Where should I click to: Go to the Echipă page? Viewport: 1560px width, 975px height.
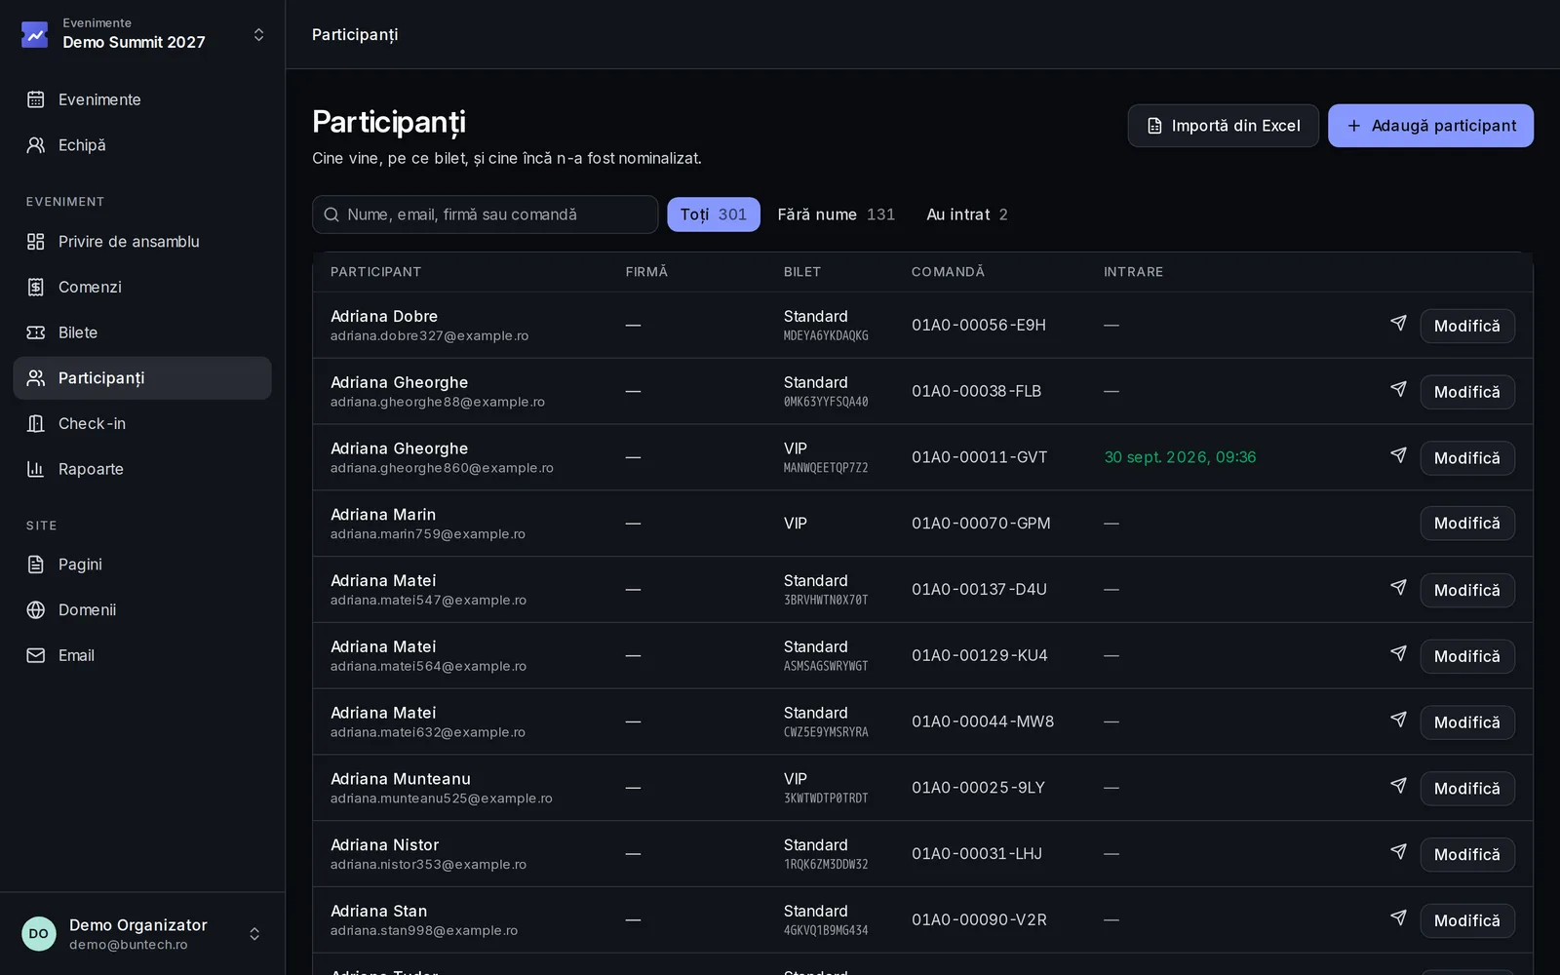tap(142, 145)
